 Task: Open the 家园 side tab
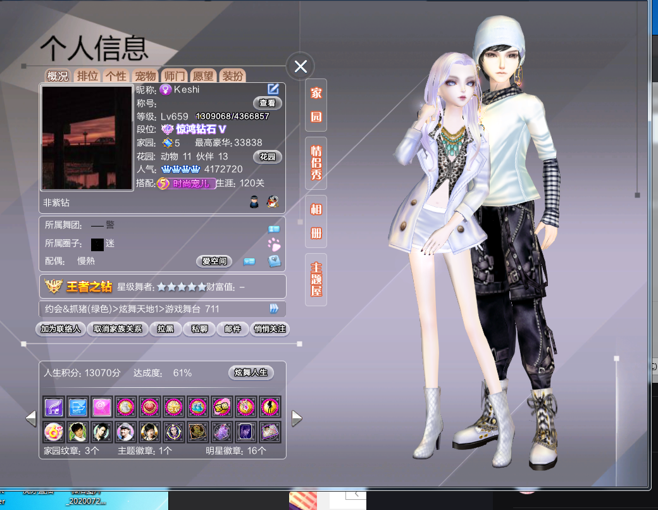coord(316,105)
